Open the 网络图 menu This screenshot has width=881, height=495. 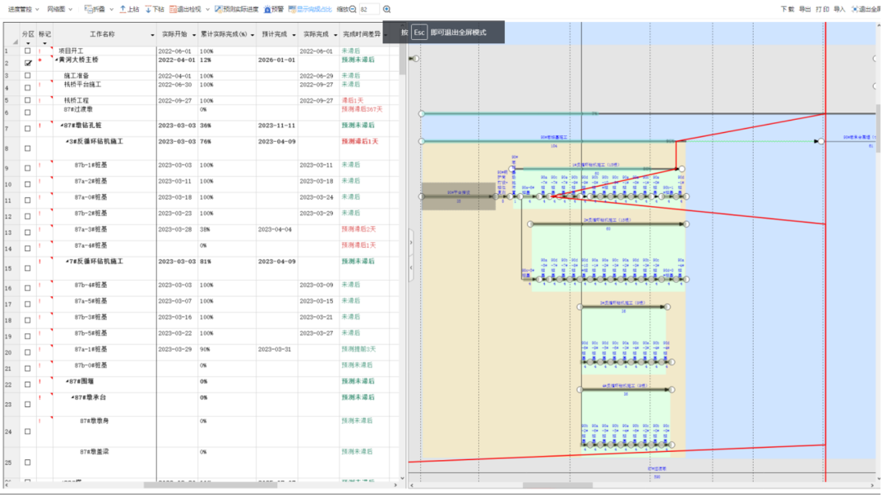click(60, 9)
